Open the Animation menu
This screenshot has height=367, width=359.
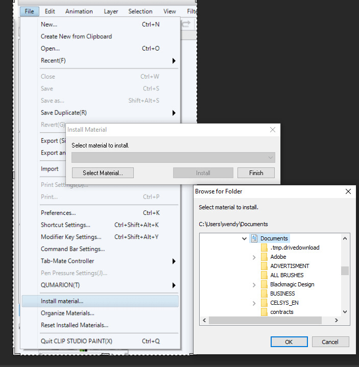pos(79,11)
